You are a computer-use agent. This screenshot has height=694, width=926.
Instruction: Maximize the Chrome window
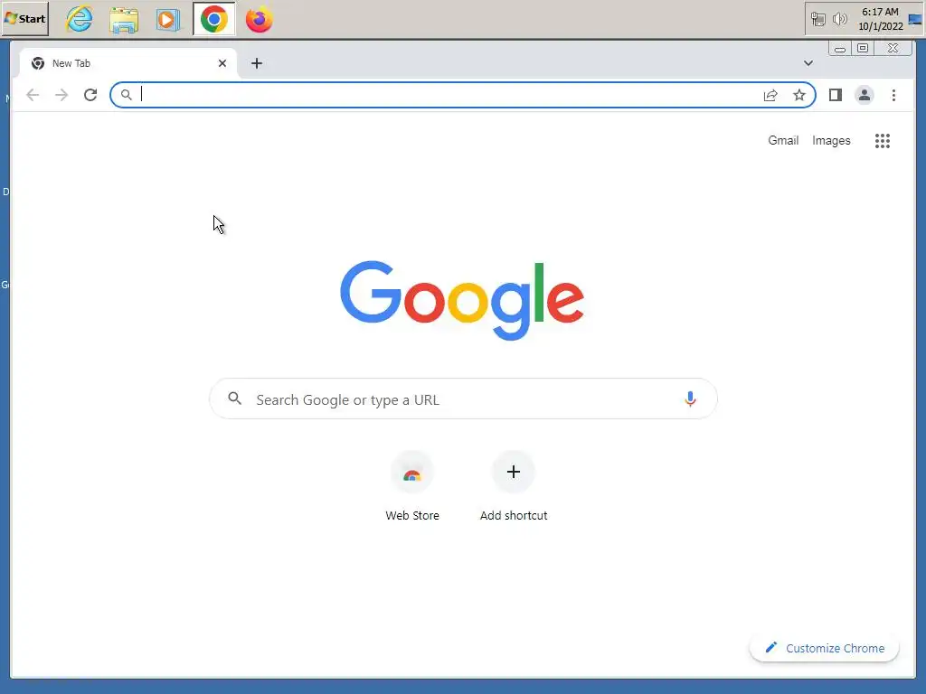point(863,49)
